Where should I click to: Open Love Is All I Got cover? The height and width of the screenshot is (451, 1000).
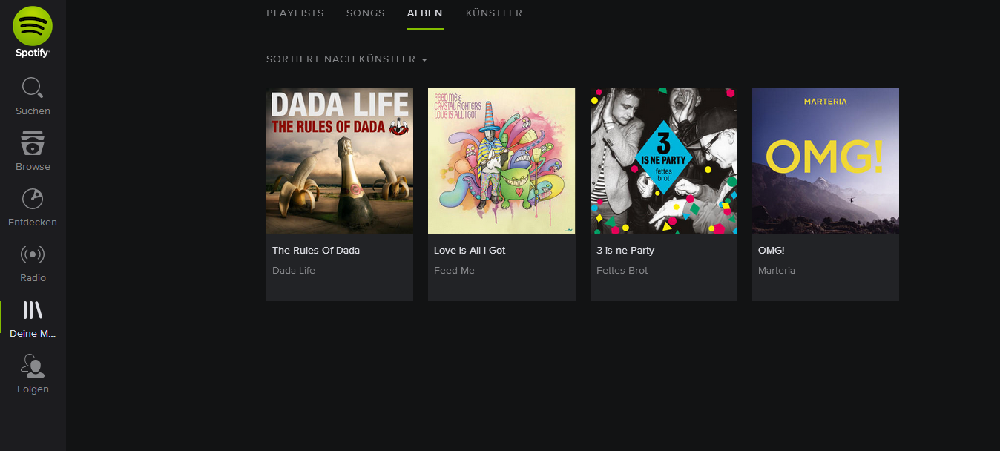point(501,161)
